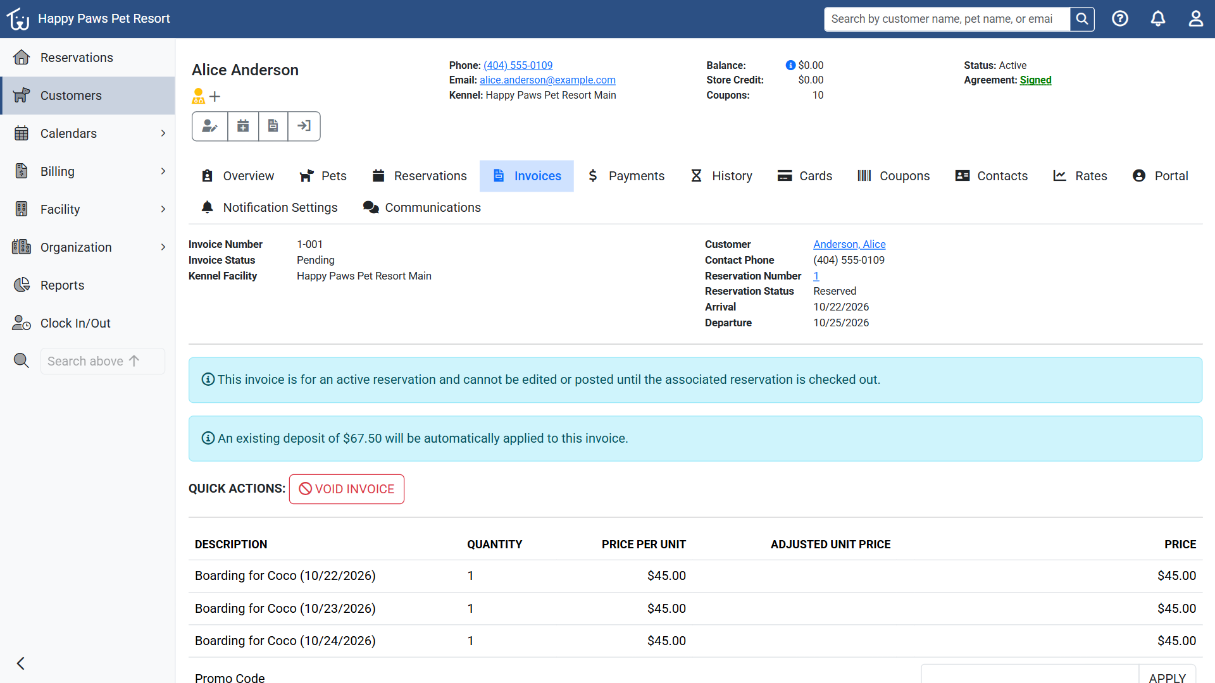Open the Communications tab
The width and height of the screenshot is (1215, 683).
pos(421,207)
